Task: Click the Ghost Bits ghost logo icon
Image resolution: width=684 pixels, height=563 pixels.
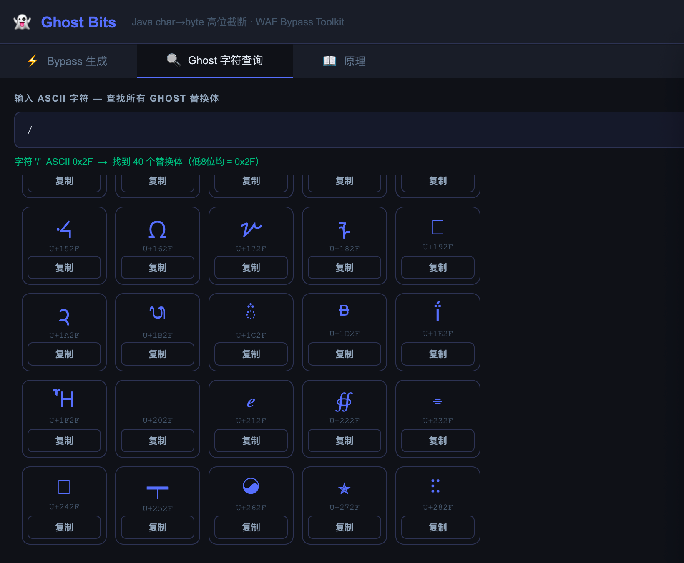Action: 22,22
